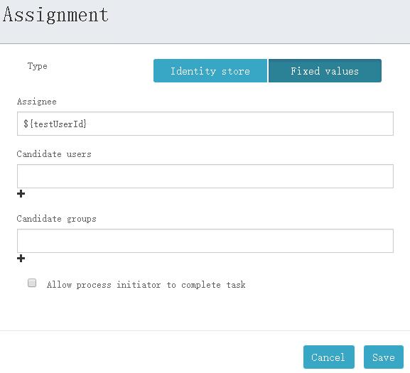Click the Type label
The image size is (410, 373).
tap(38, 66)
